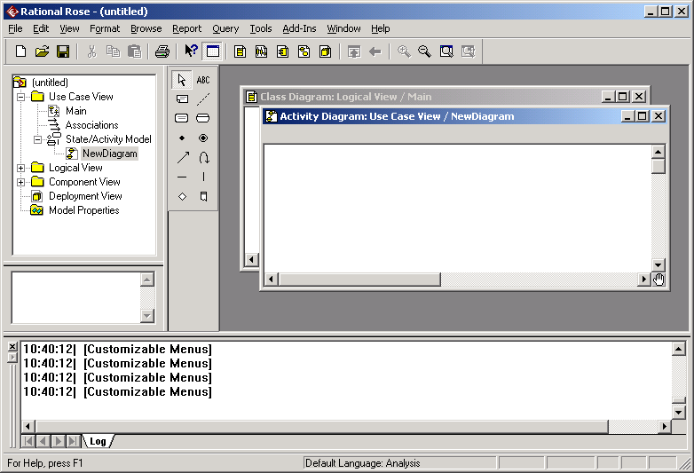Create a new model with New icon
Viewport: 694px width, 473px height.
pyautogui.click(x=20, y=51)
